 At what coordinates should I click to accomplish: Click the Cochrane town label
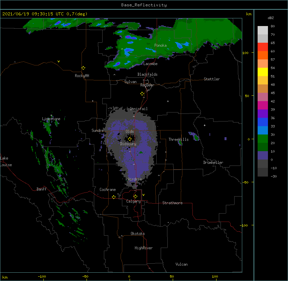pyautogui.click(x=108, y=190)
